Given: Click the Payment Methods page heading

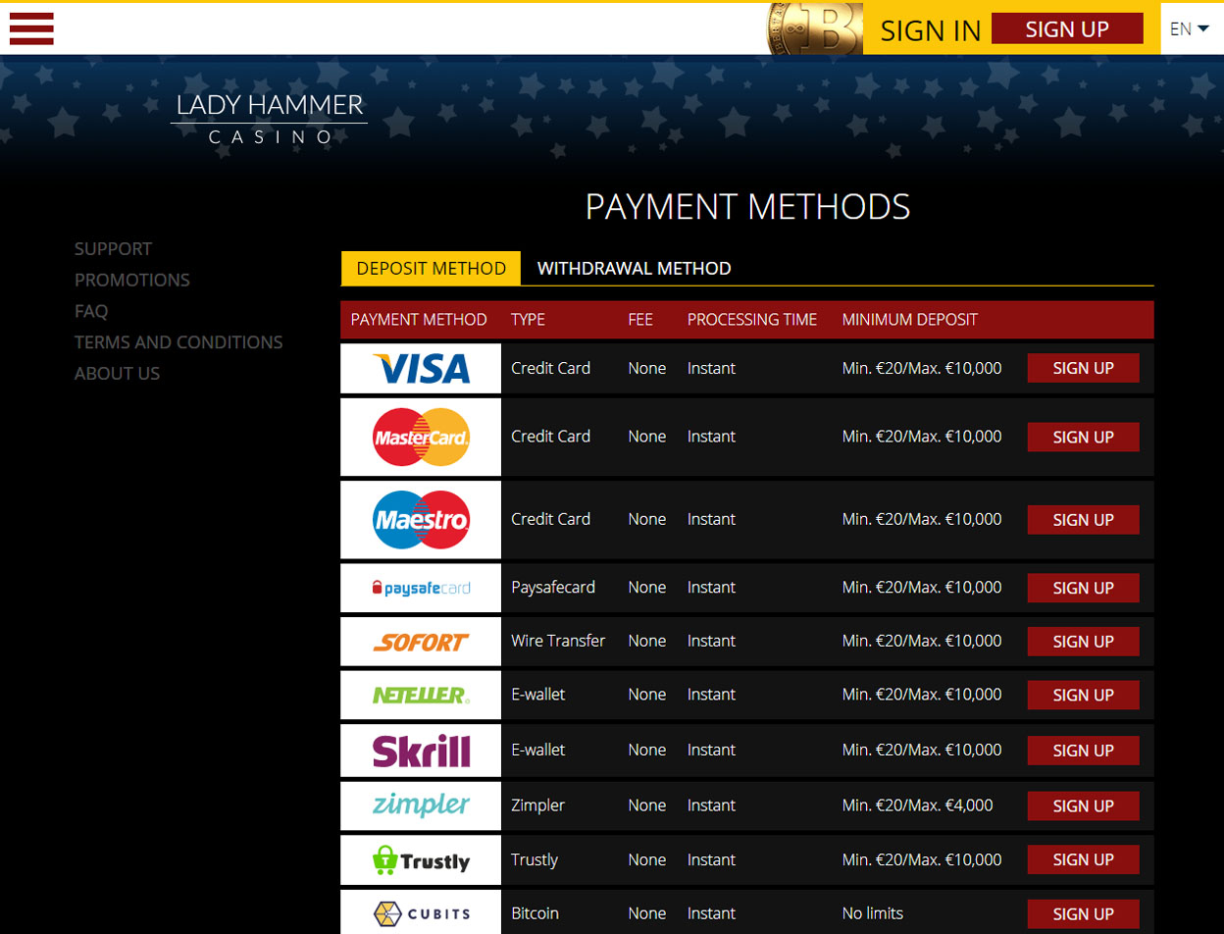Looking at the screenshot, I should tap(747, 207).
